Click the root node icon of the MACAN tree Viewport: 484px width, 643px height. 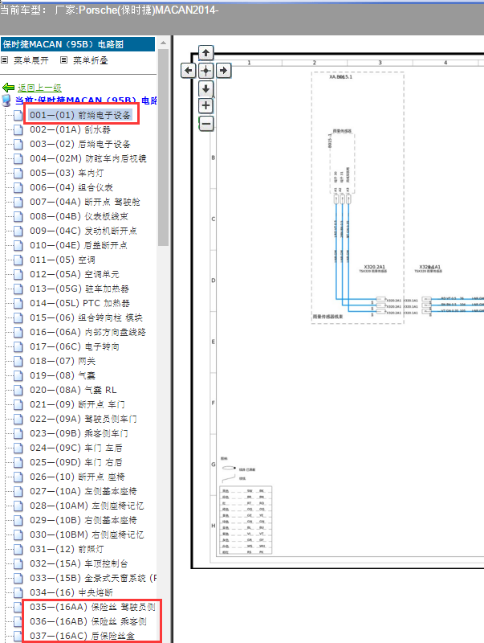pyautogui.click(x=6, y=100)
